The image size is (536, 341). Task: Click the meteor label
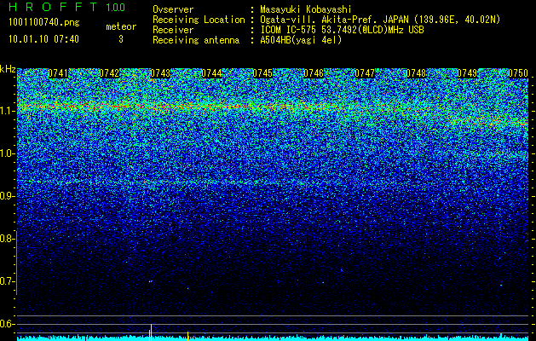click(121, 26)
